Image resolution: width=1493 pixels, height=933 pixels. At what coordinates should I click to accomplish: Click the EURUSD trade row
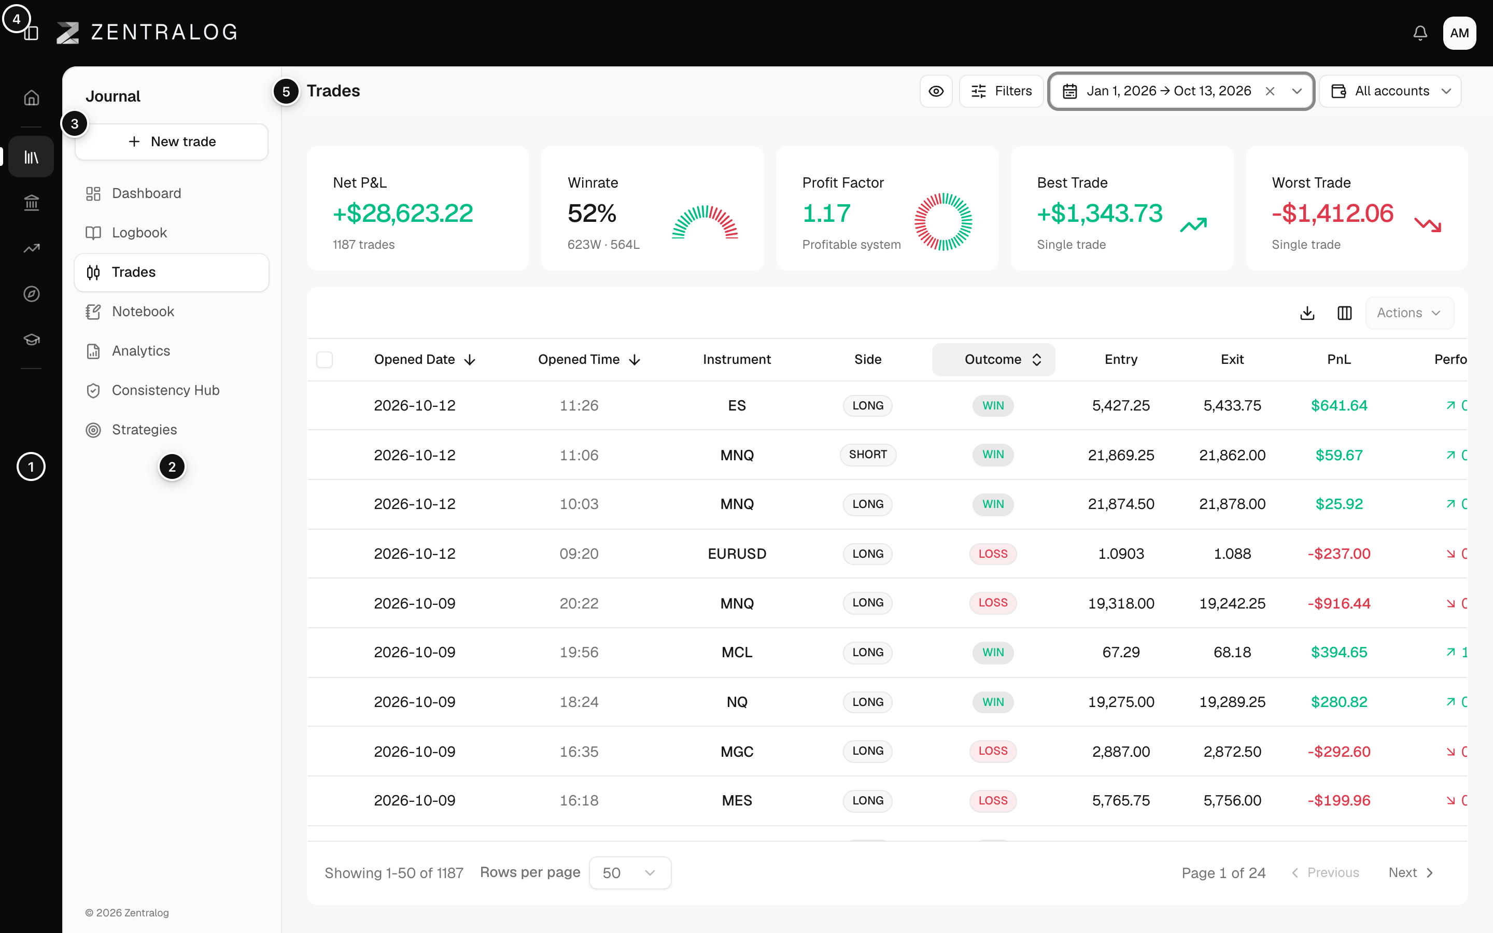(x=887, y=554)
